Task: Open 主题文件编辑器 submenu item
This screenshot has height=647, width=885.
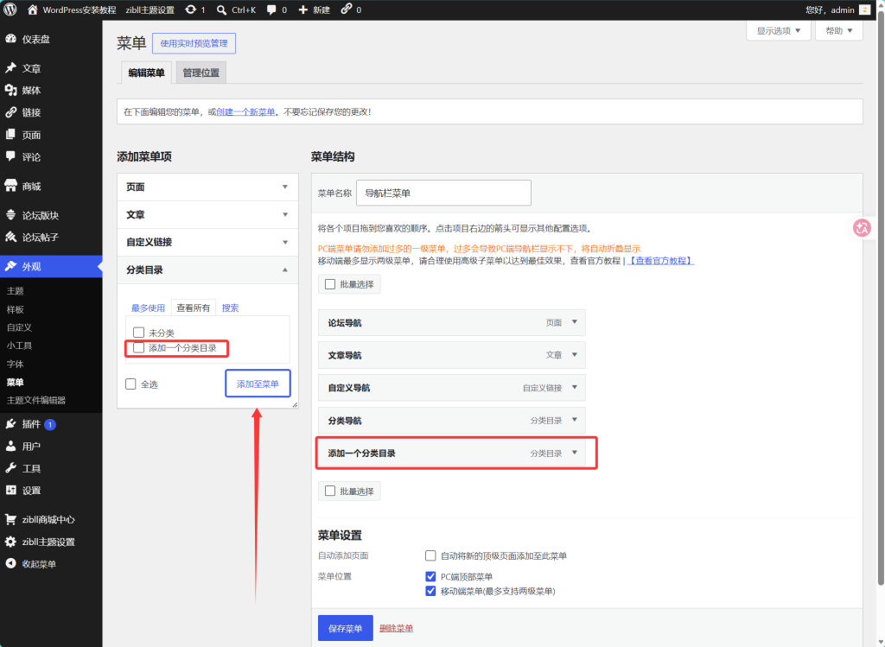Action: [x=36, y=400]
